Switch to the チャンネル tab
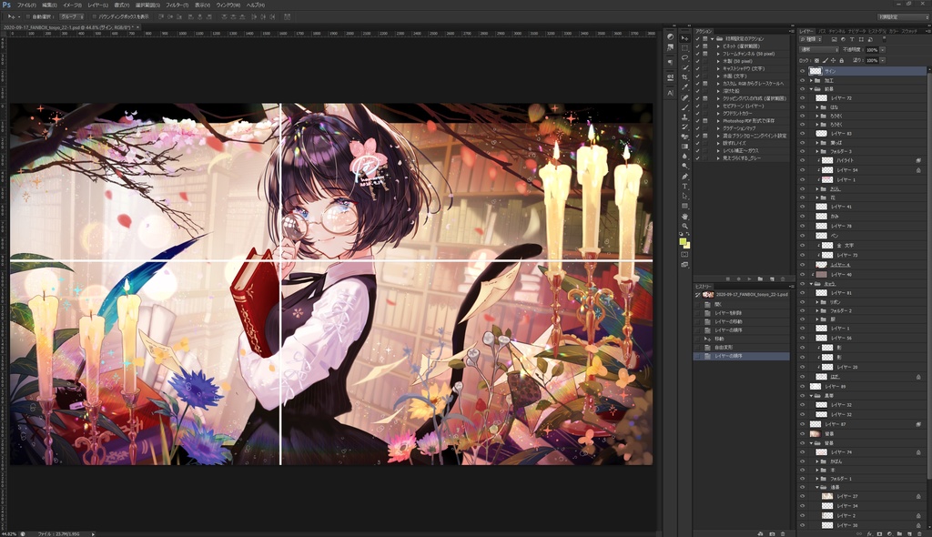This screenshot has width=932, height=537. [837, 31]
